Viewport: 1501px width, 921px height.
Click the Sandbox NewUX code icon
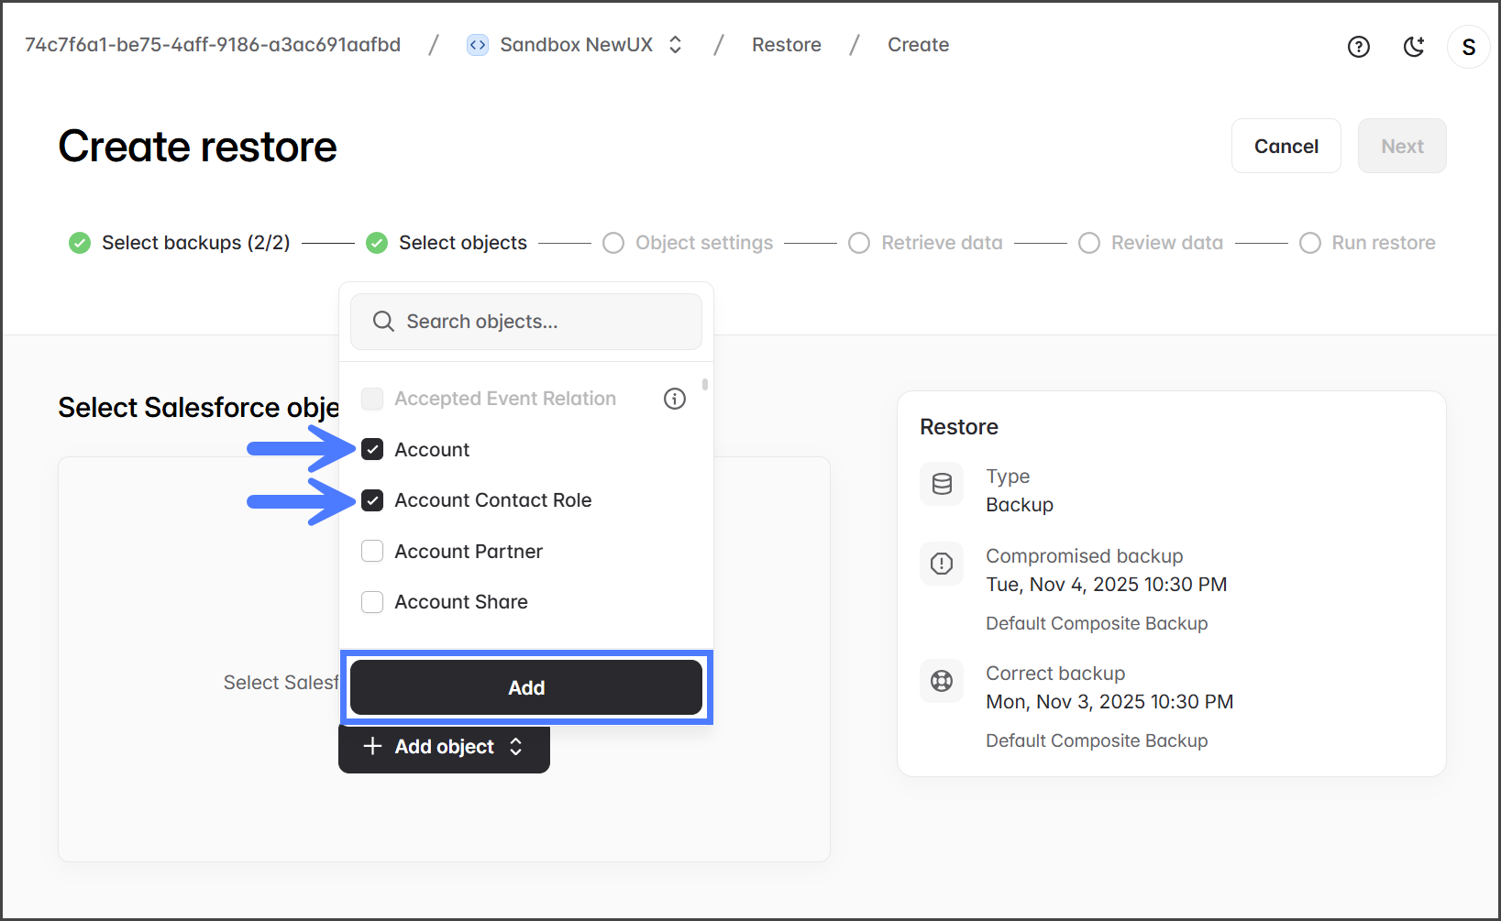tap(478, 45)
